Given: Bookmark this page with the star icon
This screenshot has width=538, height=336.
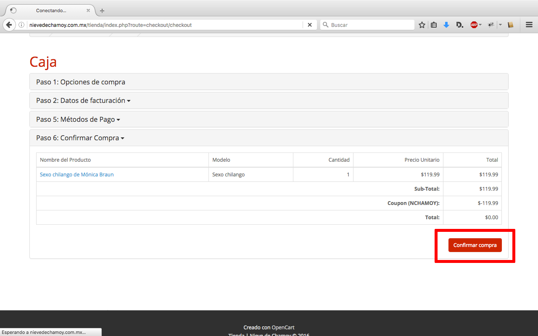Looking at the screenshot, I should click(422, 25).
